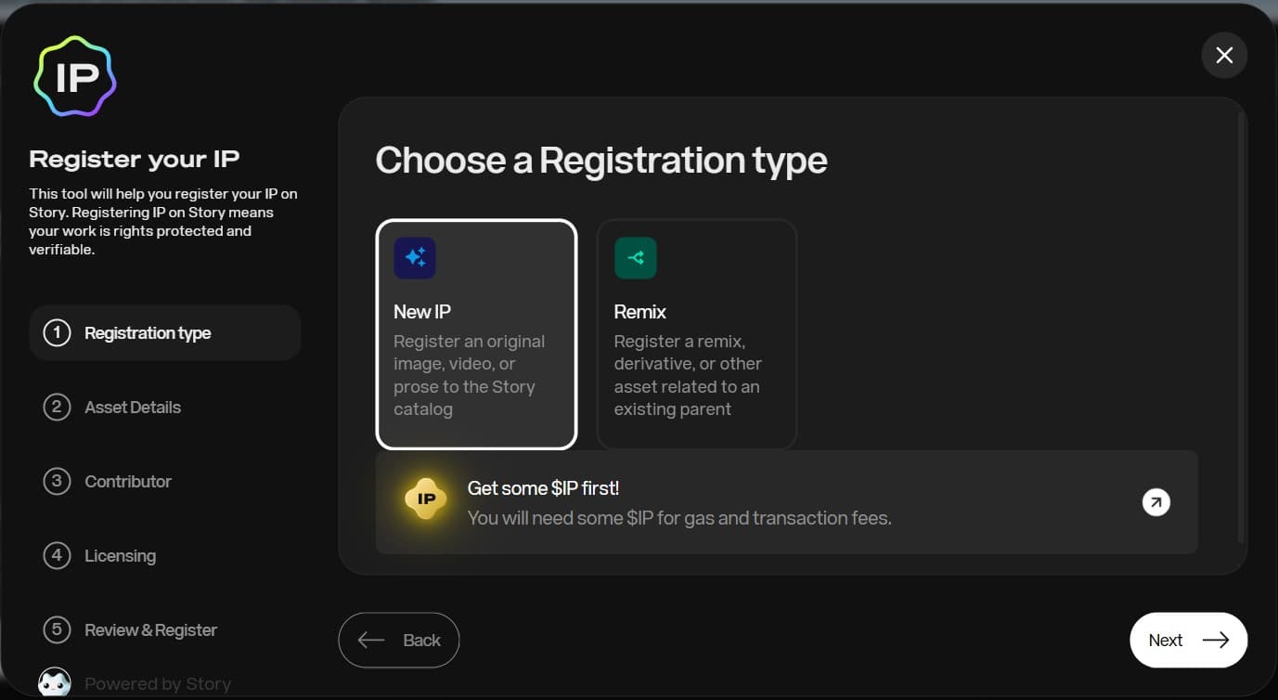
Task: Click the panel's vertical scrollbar
Action: click(x=1241, y=325)
